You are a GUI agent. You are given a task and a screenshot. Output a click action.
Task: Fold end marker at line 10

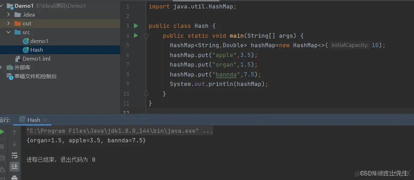tap(146, 93)
